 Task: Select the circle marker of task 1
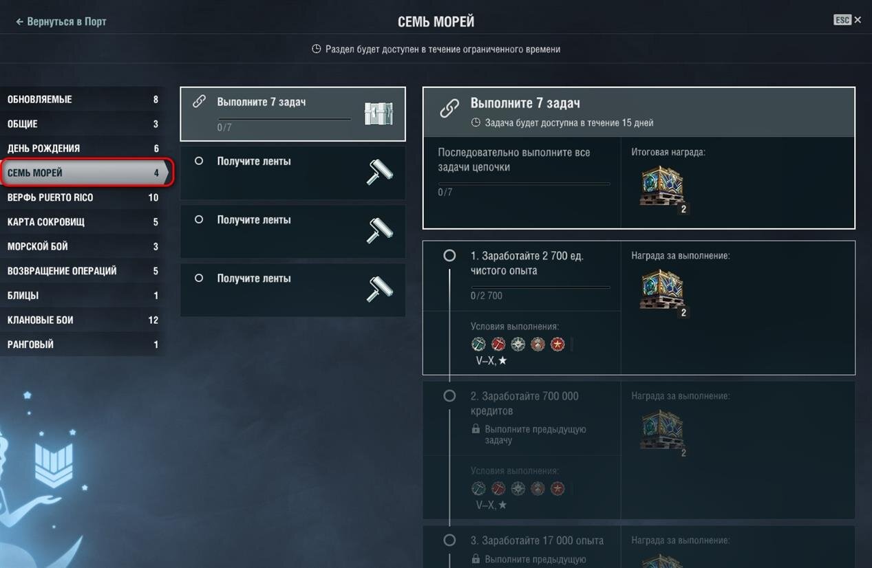coord(449,255)
